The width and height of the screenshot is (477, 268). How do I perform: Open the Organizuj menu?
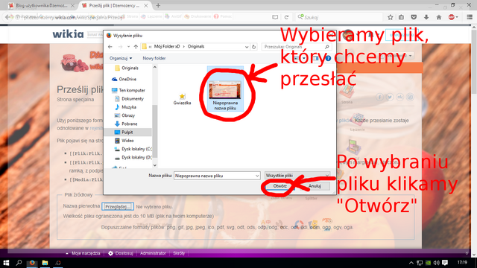(x=121, y=58)
